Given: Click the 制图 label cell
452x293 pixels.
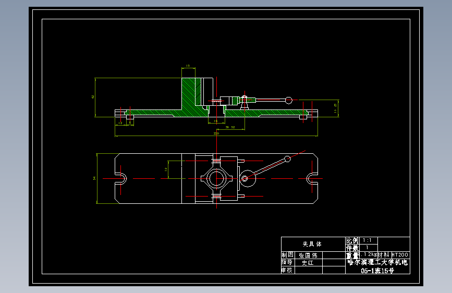Looking at the screenshot, I should 287,255.
